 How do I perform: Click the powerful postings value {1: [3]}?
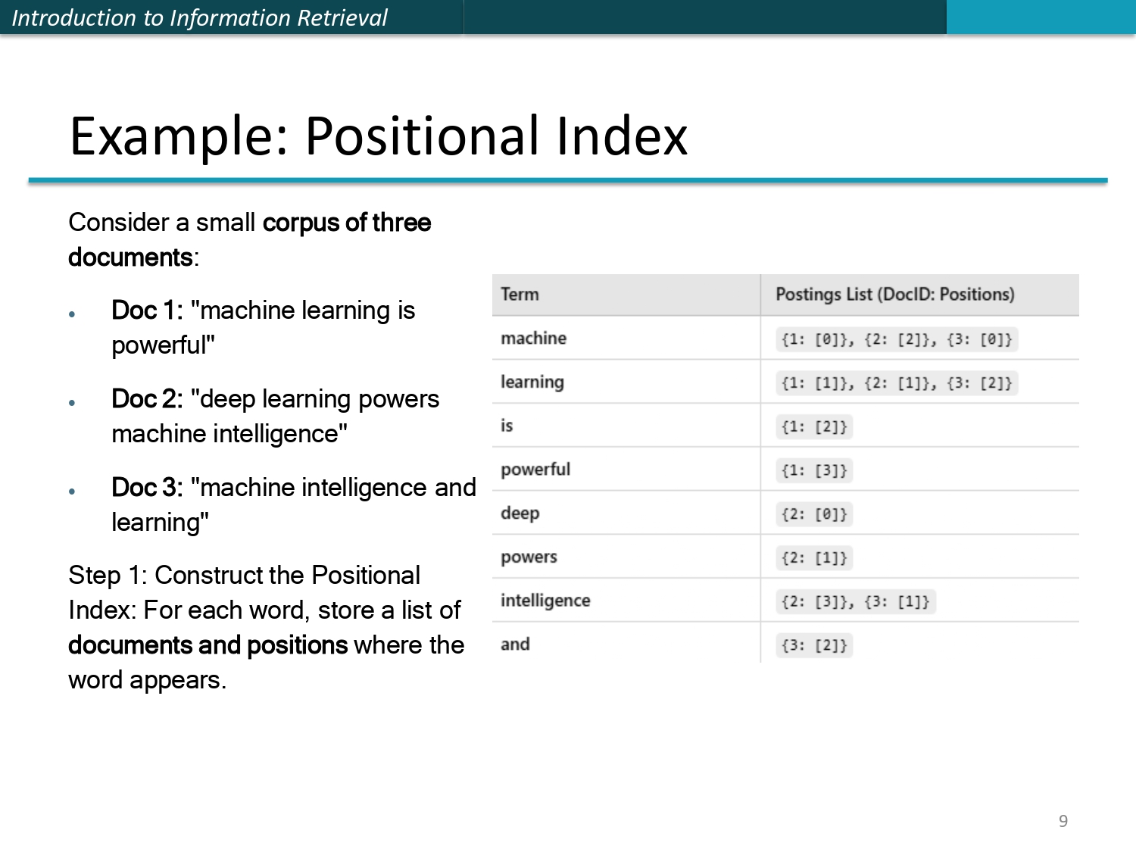point(814,470)
